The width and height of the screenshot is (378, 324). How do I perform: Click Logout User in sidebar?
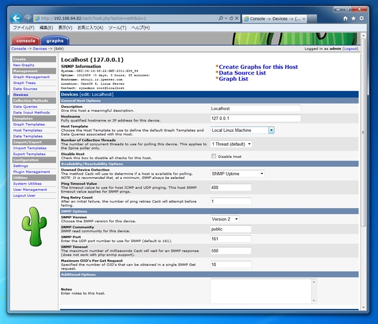coord(24,196)
